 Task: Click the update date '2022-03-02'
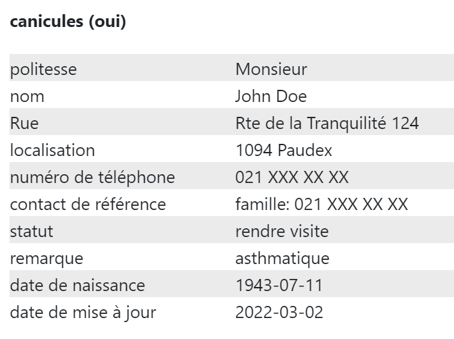[279, 313]
